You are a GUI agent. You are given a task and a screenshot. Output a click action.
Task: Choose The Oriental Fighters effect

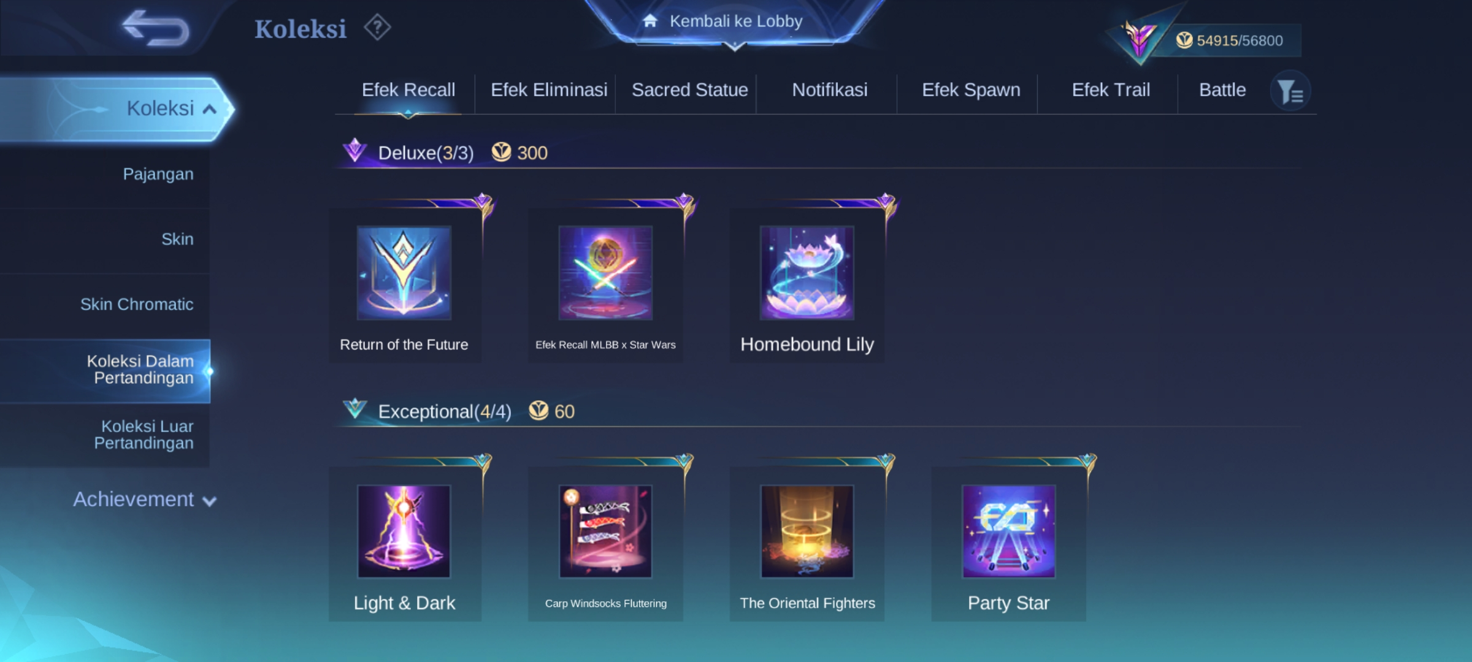(807, 544)
